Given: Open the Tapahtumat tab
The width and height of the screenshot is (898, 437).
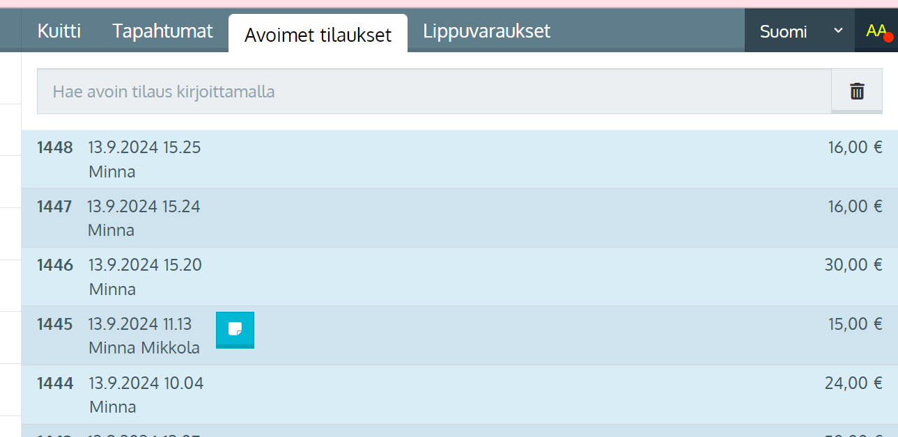Looking at the screenshot, I should coord(162,31).
